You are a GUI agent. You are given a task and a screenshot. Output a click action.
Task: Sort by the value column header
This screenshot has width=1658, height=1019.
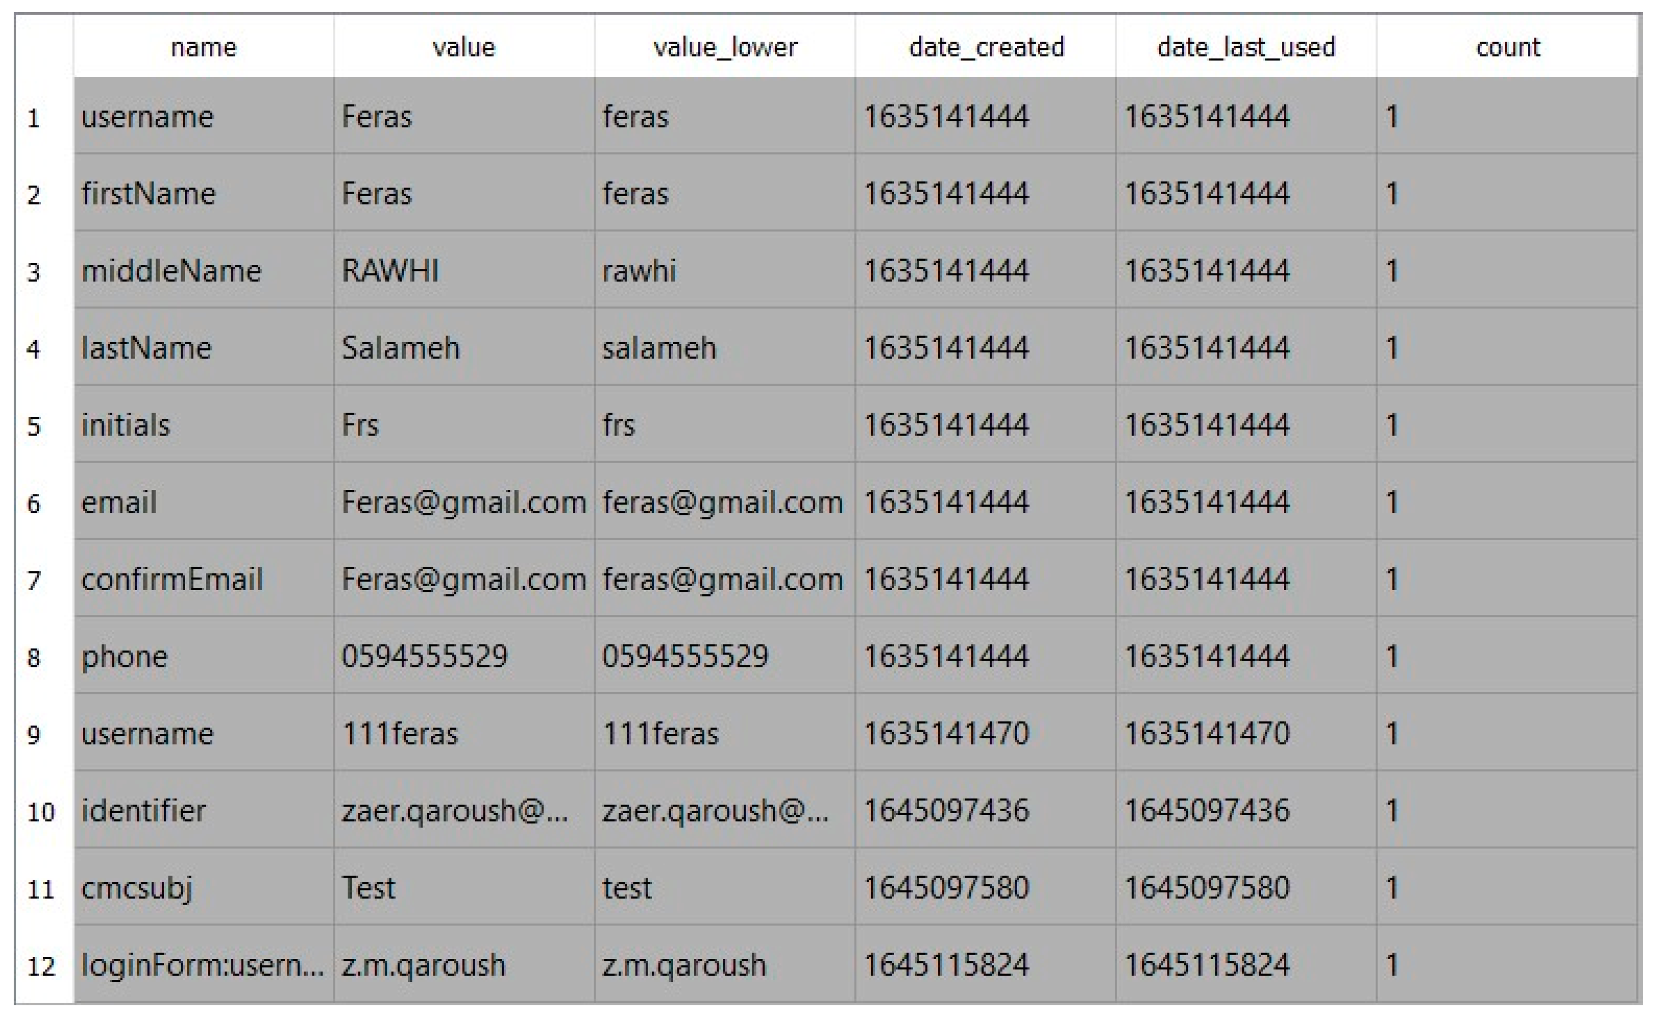pyautogui.click(x=464, y=47)
